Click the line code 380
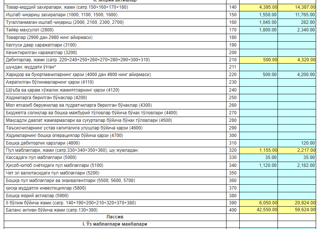The height and width of the screenshot is (229, 321). [x=233, y=196]
